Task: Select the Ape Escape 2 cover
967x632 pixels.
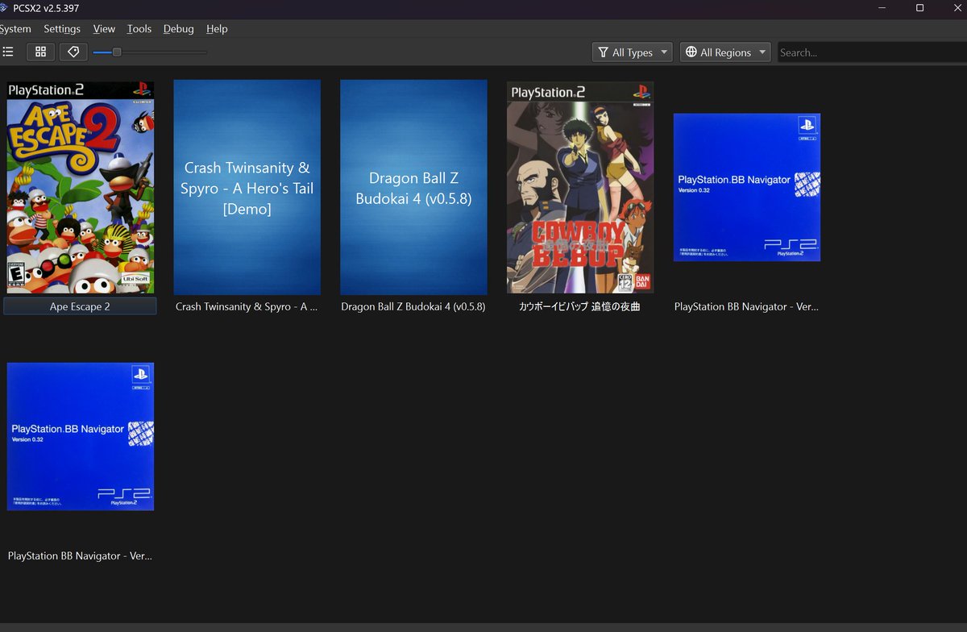Action: (x=81, y=187)
